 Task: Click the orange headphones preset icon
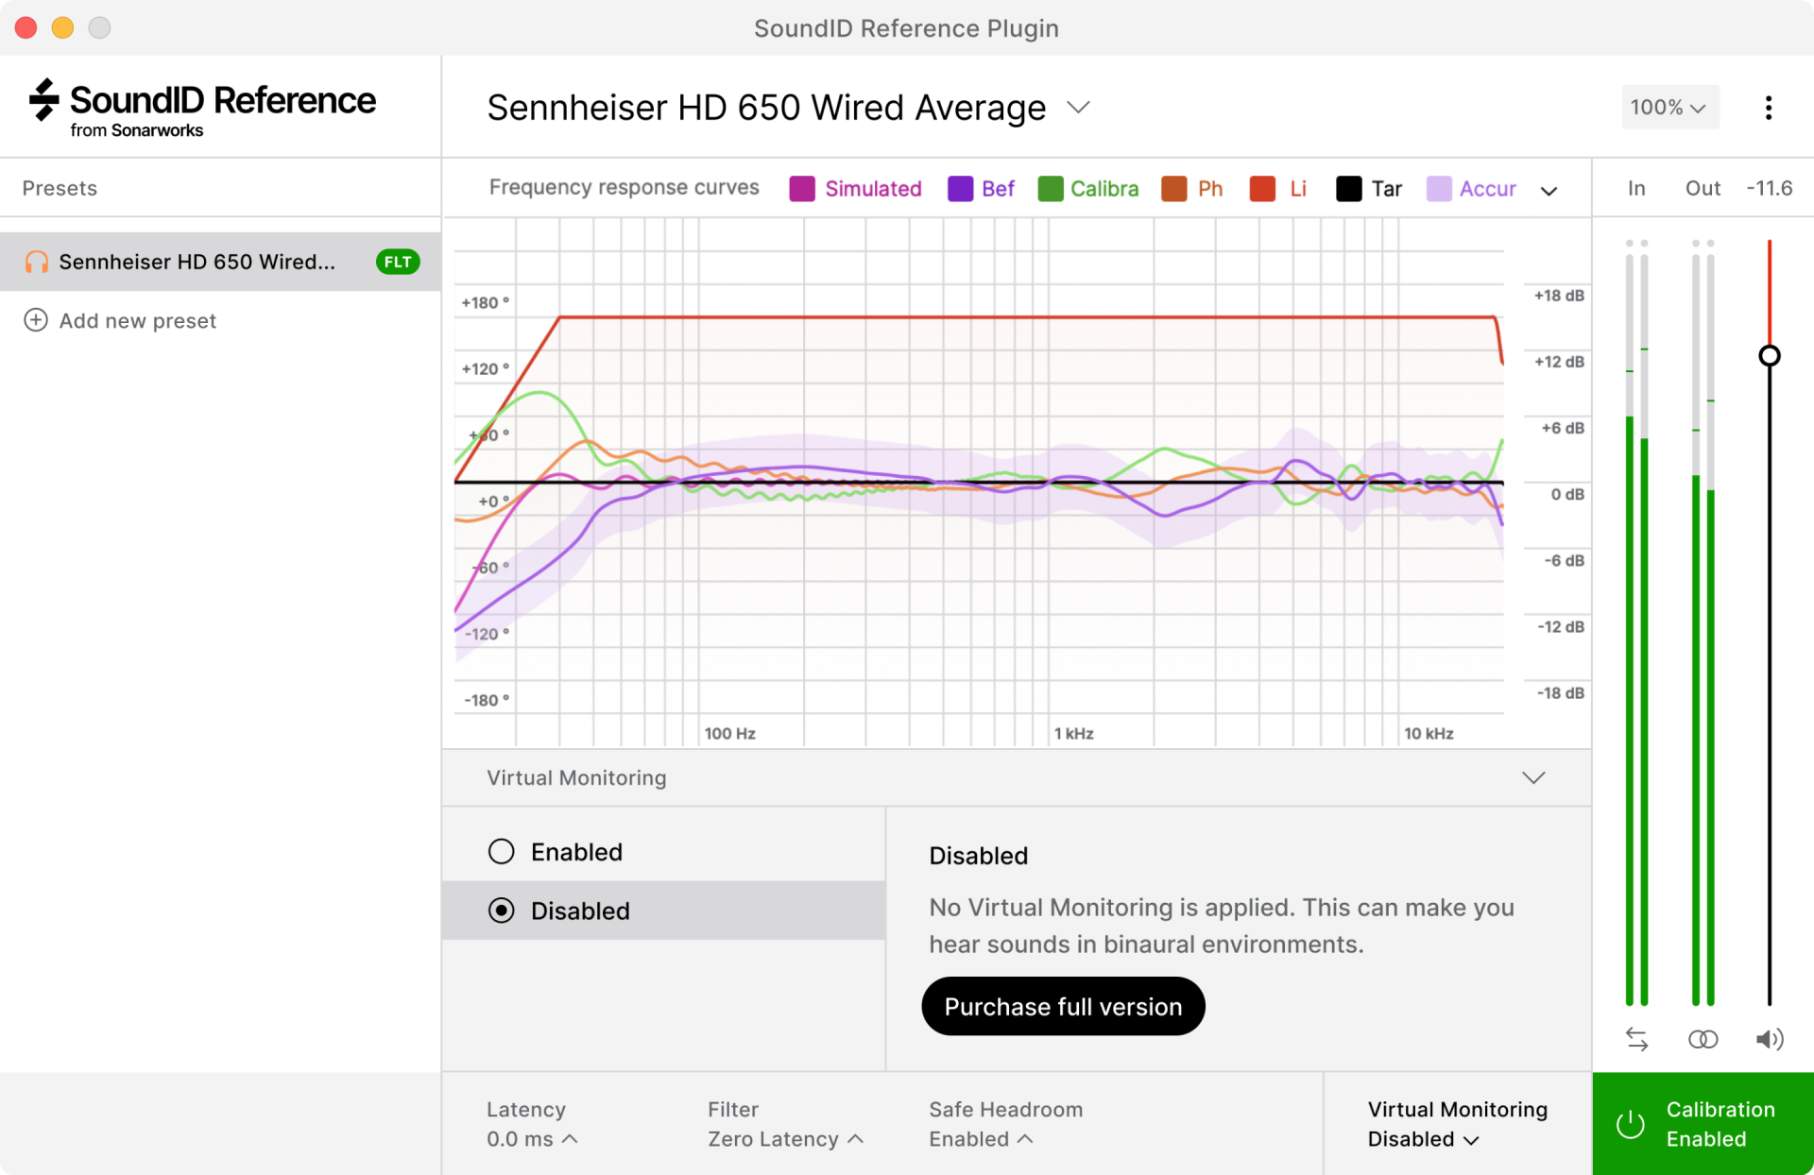[37, 262]
